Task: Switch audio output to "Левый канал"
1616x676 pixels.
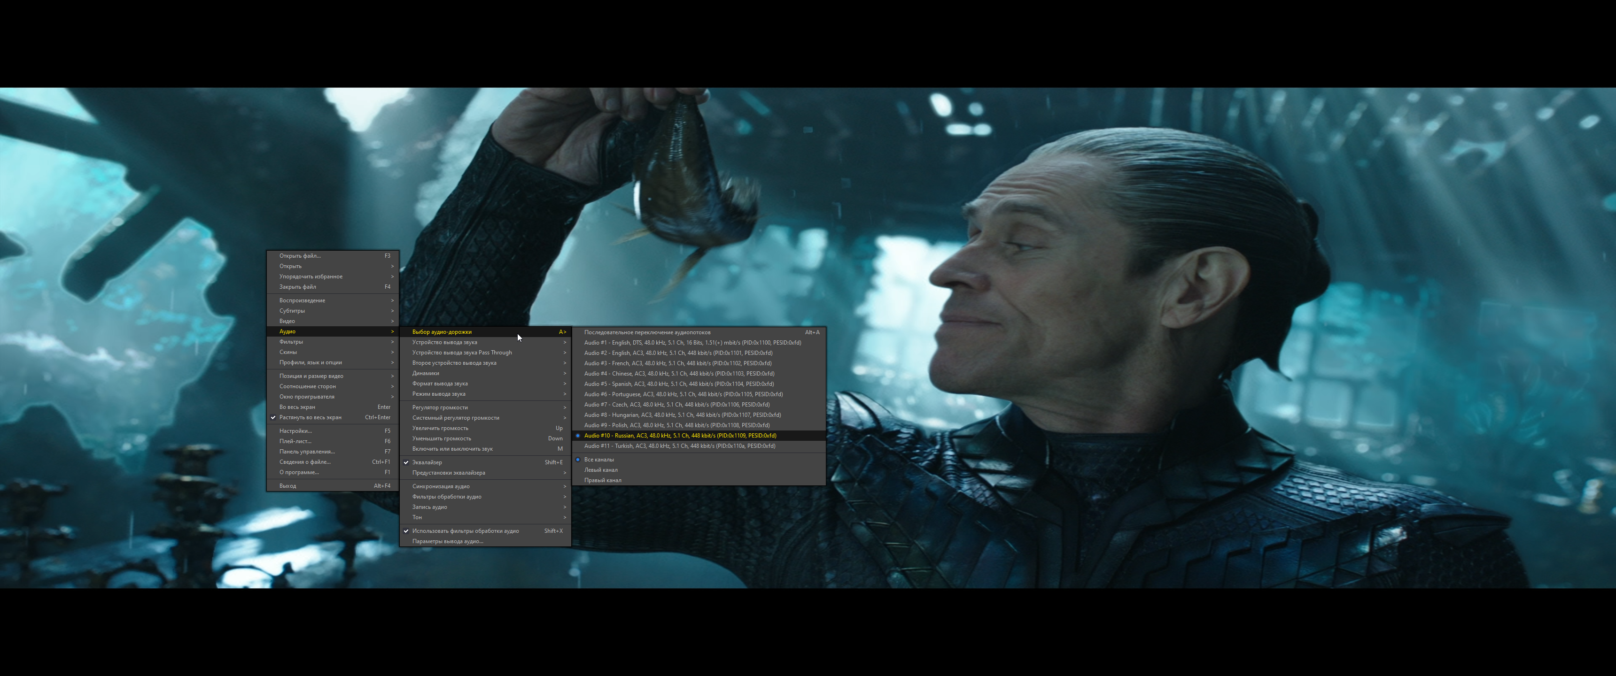Action: coord(600,469)
